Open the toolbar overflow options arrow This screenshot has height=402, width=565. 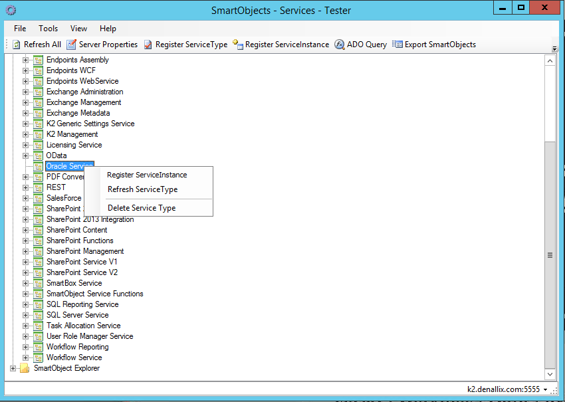point(554,49)
